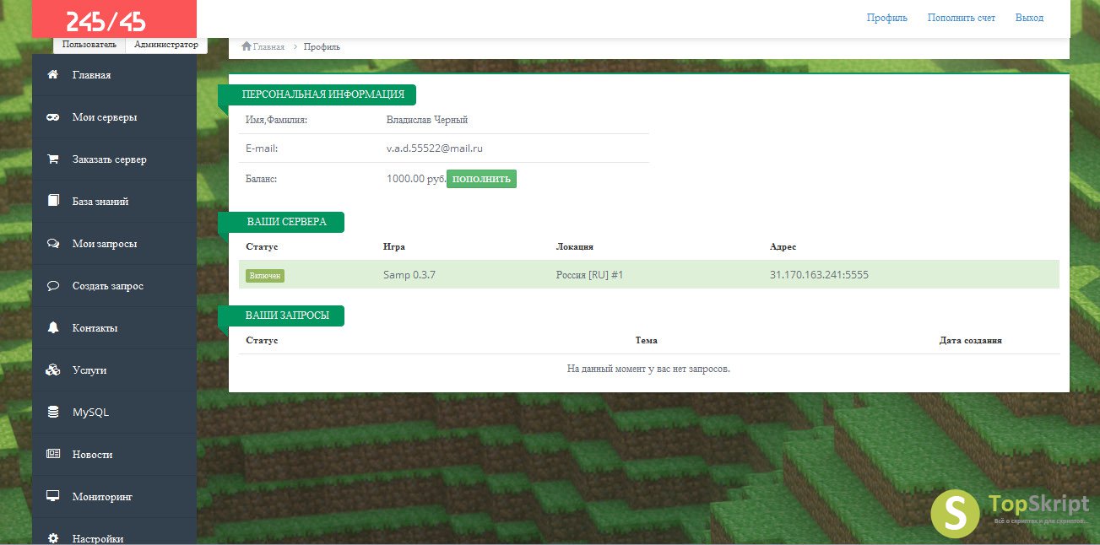
Task: Click the bell icon for Контакты
Action: click(53, 327)
